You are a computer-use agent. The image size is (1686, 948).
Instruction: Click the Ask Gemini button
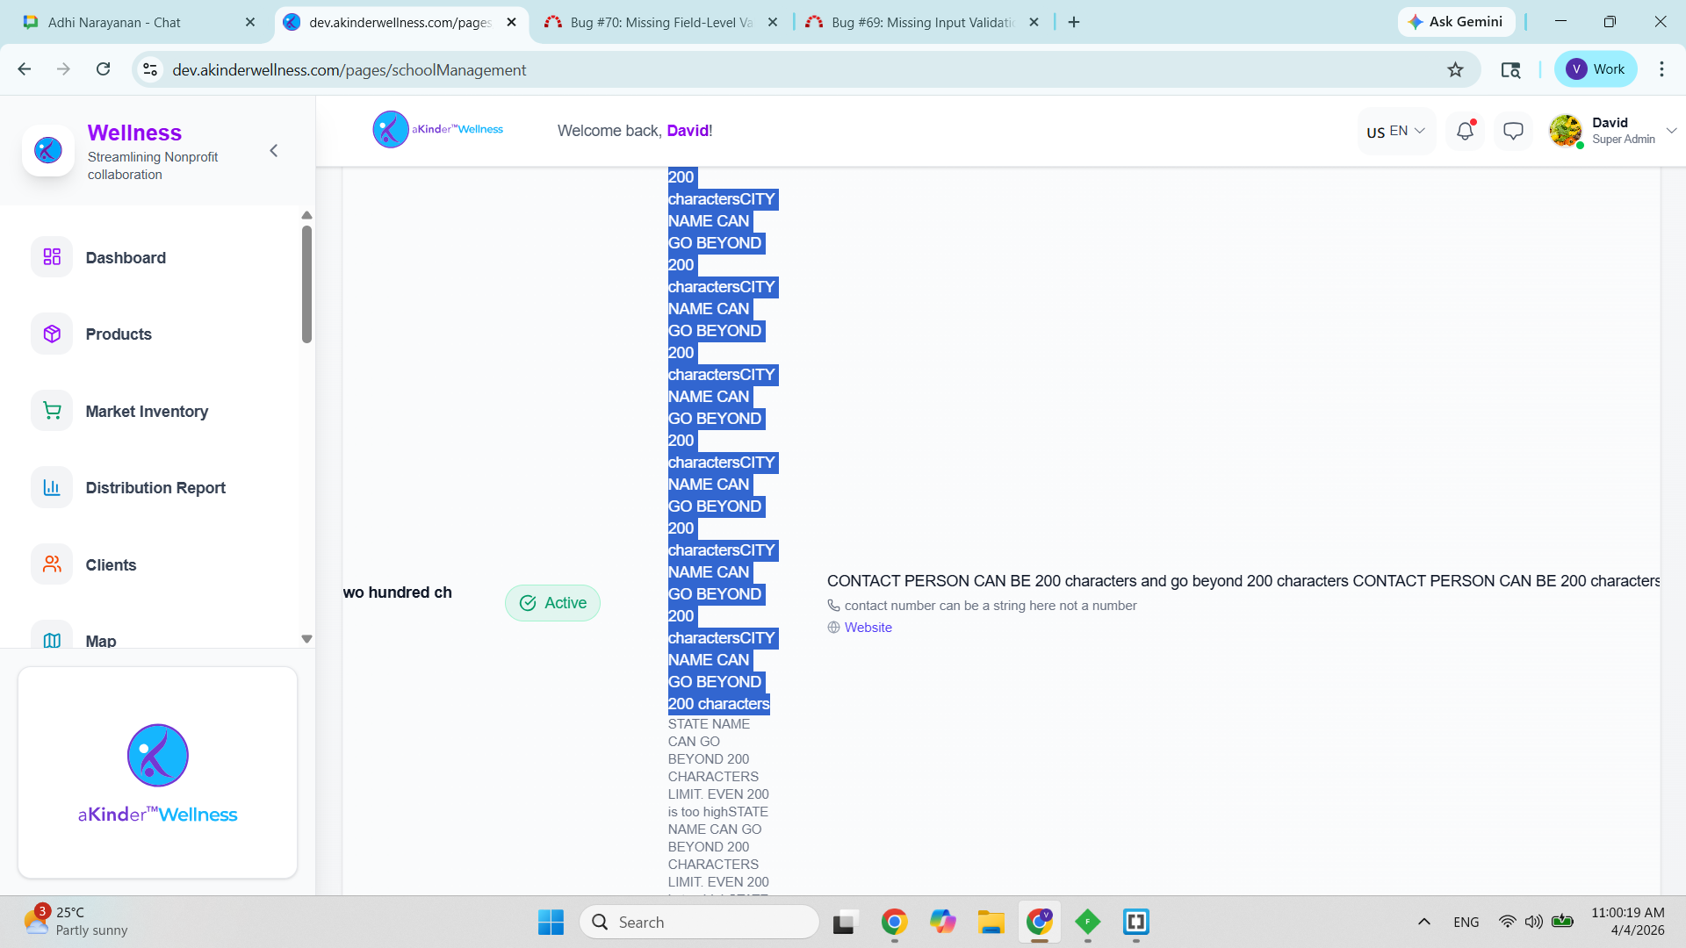coord(1456,22)
